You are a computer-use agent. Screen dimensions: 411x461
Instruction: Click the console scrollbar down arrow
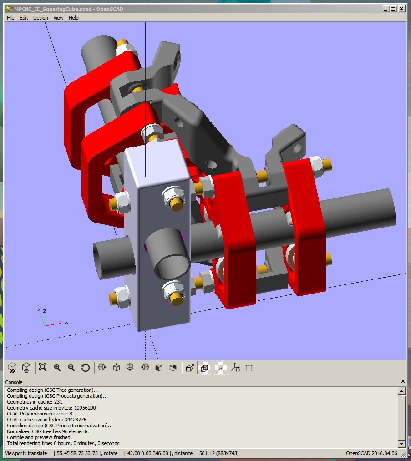(402, 443)
